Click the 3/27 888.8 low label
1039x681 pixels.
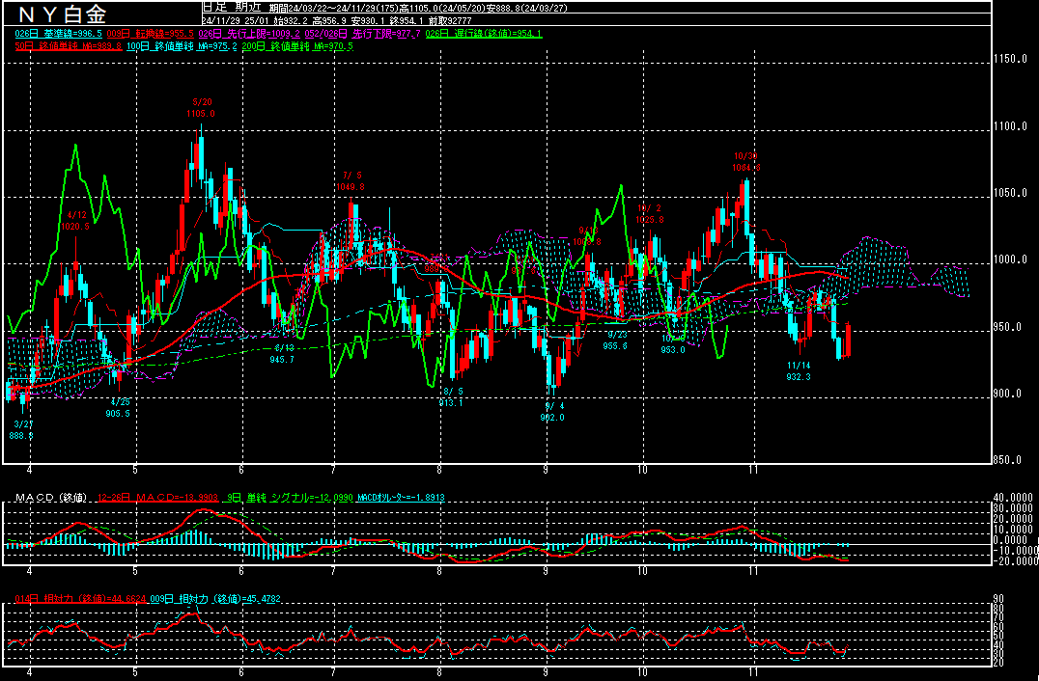coord(22,430)
